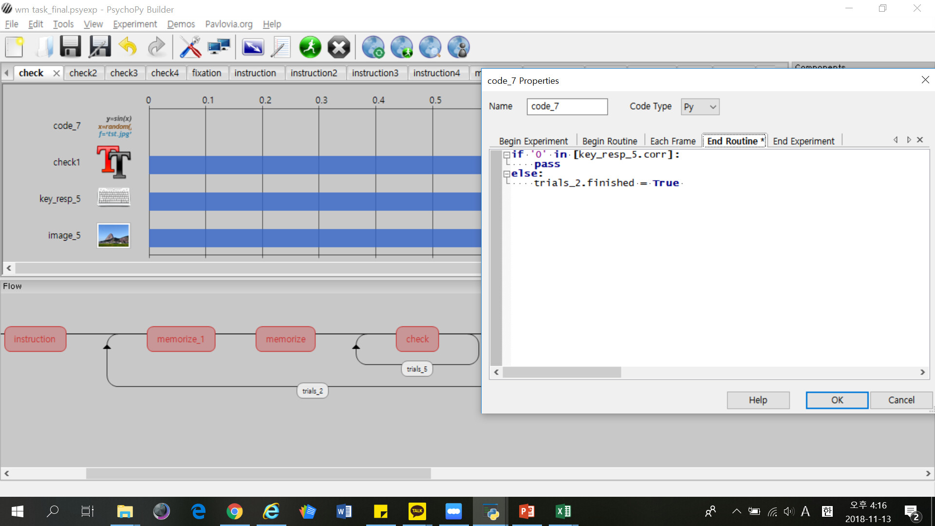The width and height of the screenshot is (935, 526).
Task: Open the key_resp_5 keyboard component
Action: [113, 197]
